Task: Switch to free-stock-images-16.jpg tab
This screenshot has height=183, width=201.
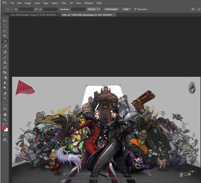Action: [x=33, y=15]
